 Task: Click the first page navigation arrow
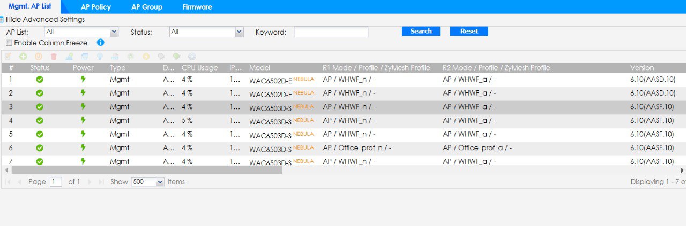[x=8, y=182]
